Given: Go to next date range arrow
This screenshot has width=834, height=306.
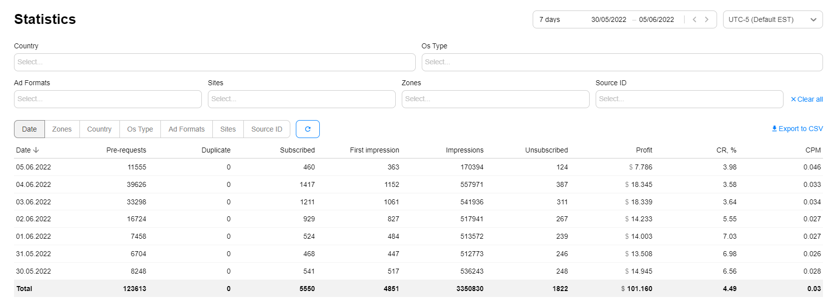Looking at the screenshot, I should (707, 19).
